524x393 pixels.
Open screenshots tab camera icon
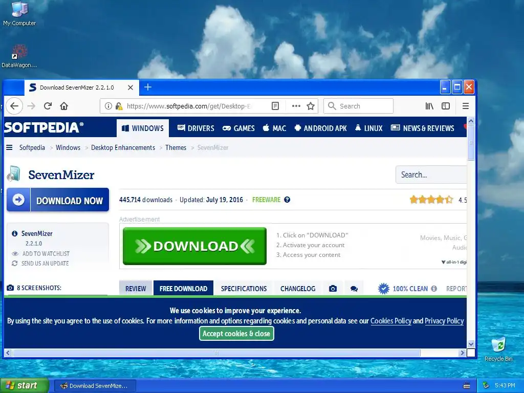point(333,289)
